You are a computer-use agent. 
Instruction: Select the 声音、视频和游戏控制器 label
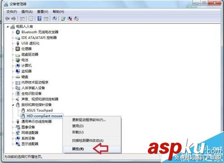pyautogui.click(x=40, y=99)
